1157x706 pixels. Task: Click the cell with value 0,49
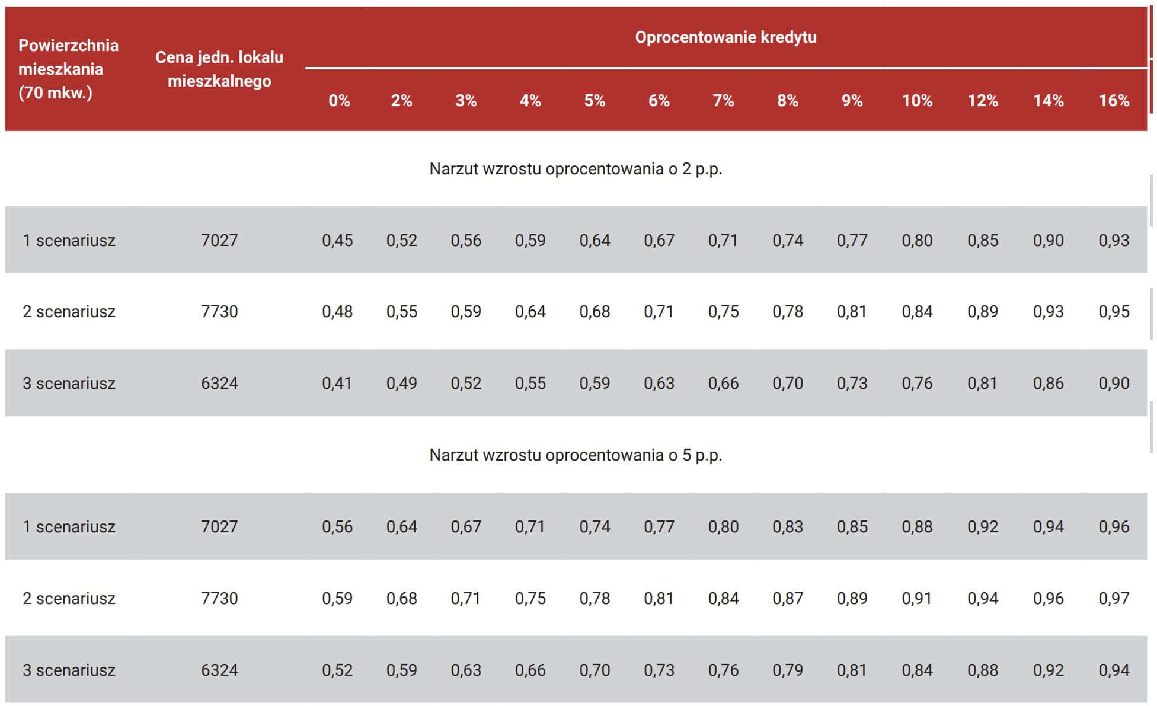401,384
